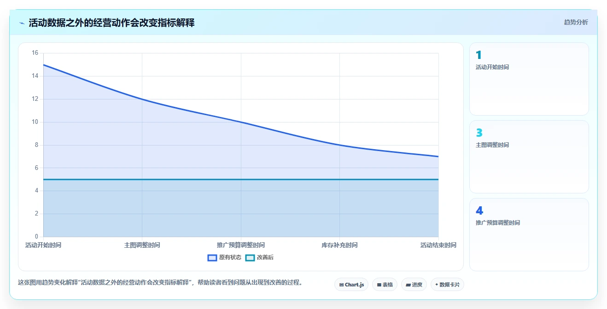
Task: Click the icon in the 表格 tag
Action: (379, 285)
